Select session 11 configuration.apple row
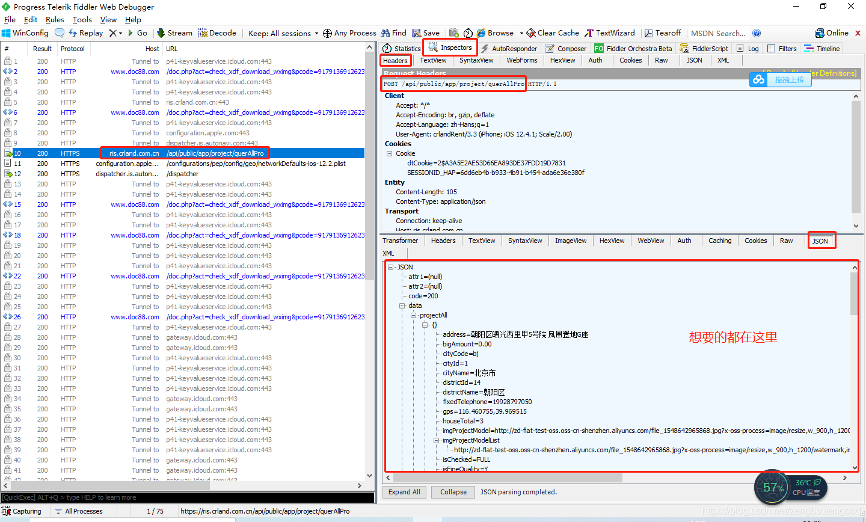866x522 pixels. (183, 164)
